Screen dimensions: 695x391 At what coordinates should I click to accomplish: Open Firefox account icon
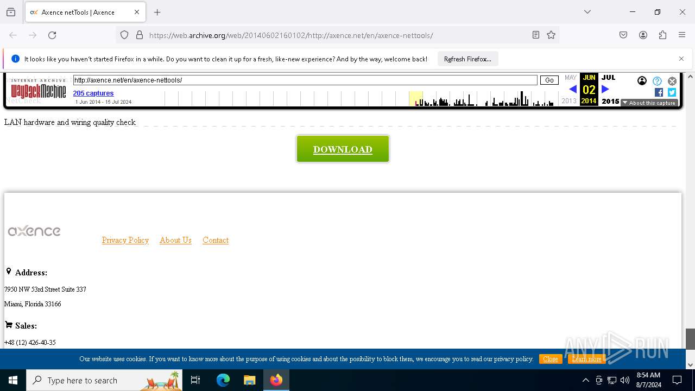pos(643,35)
